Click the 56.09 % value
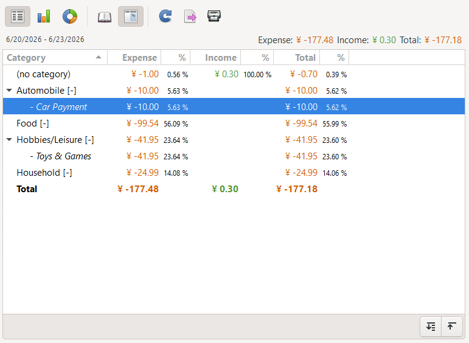This screenshot has width=469, height=343. tap(176, 124)
